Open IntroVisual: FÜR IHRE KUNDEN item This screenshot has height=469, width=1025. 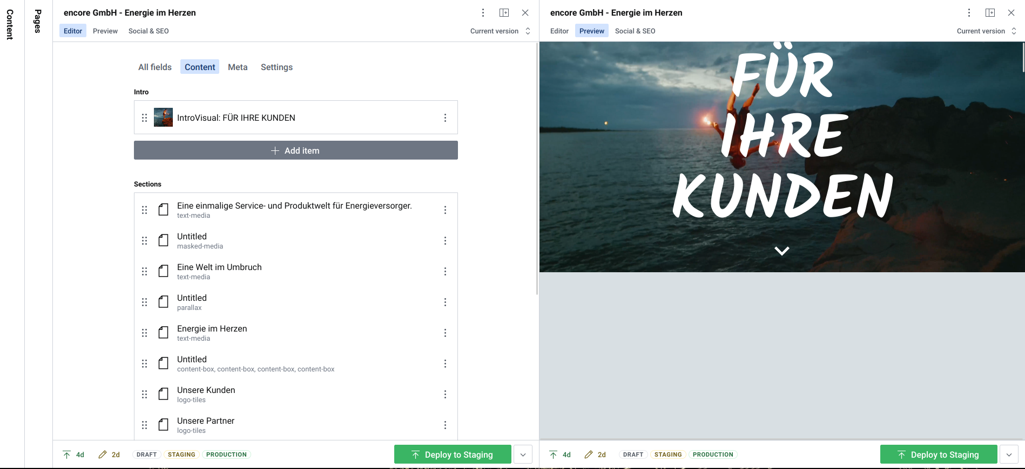pos(236,118)
